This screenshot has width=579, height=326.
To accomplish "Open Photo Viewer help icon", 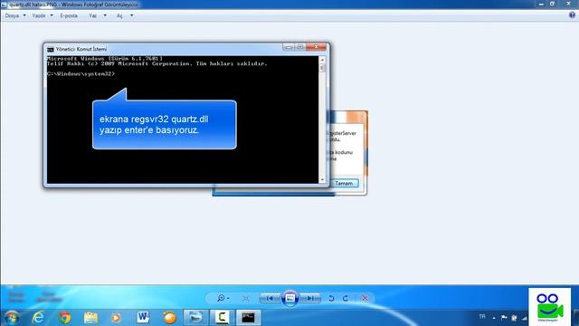I will pyautogui.click(x=572, y=14).
